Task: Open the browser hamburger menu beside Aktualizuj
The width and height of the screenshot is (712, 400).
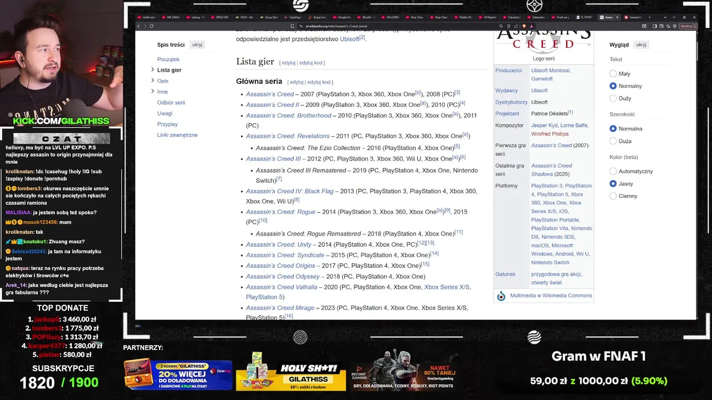Action: [x=695, y=26]
